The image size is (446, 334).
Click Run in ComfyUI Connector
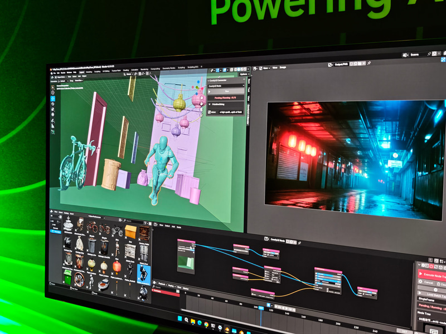226,91
